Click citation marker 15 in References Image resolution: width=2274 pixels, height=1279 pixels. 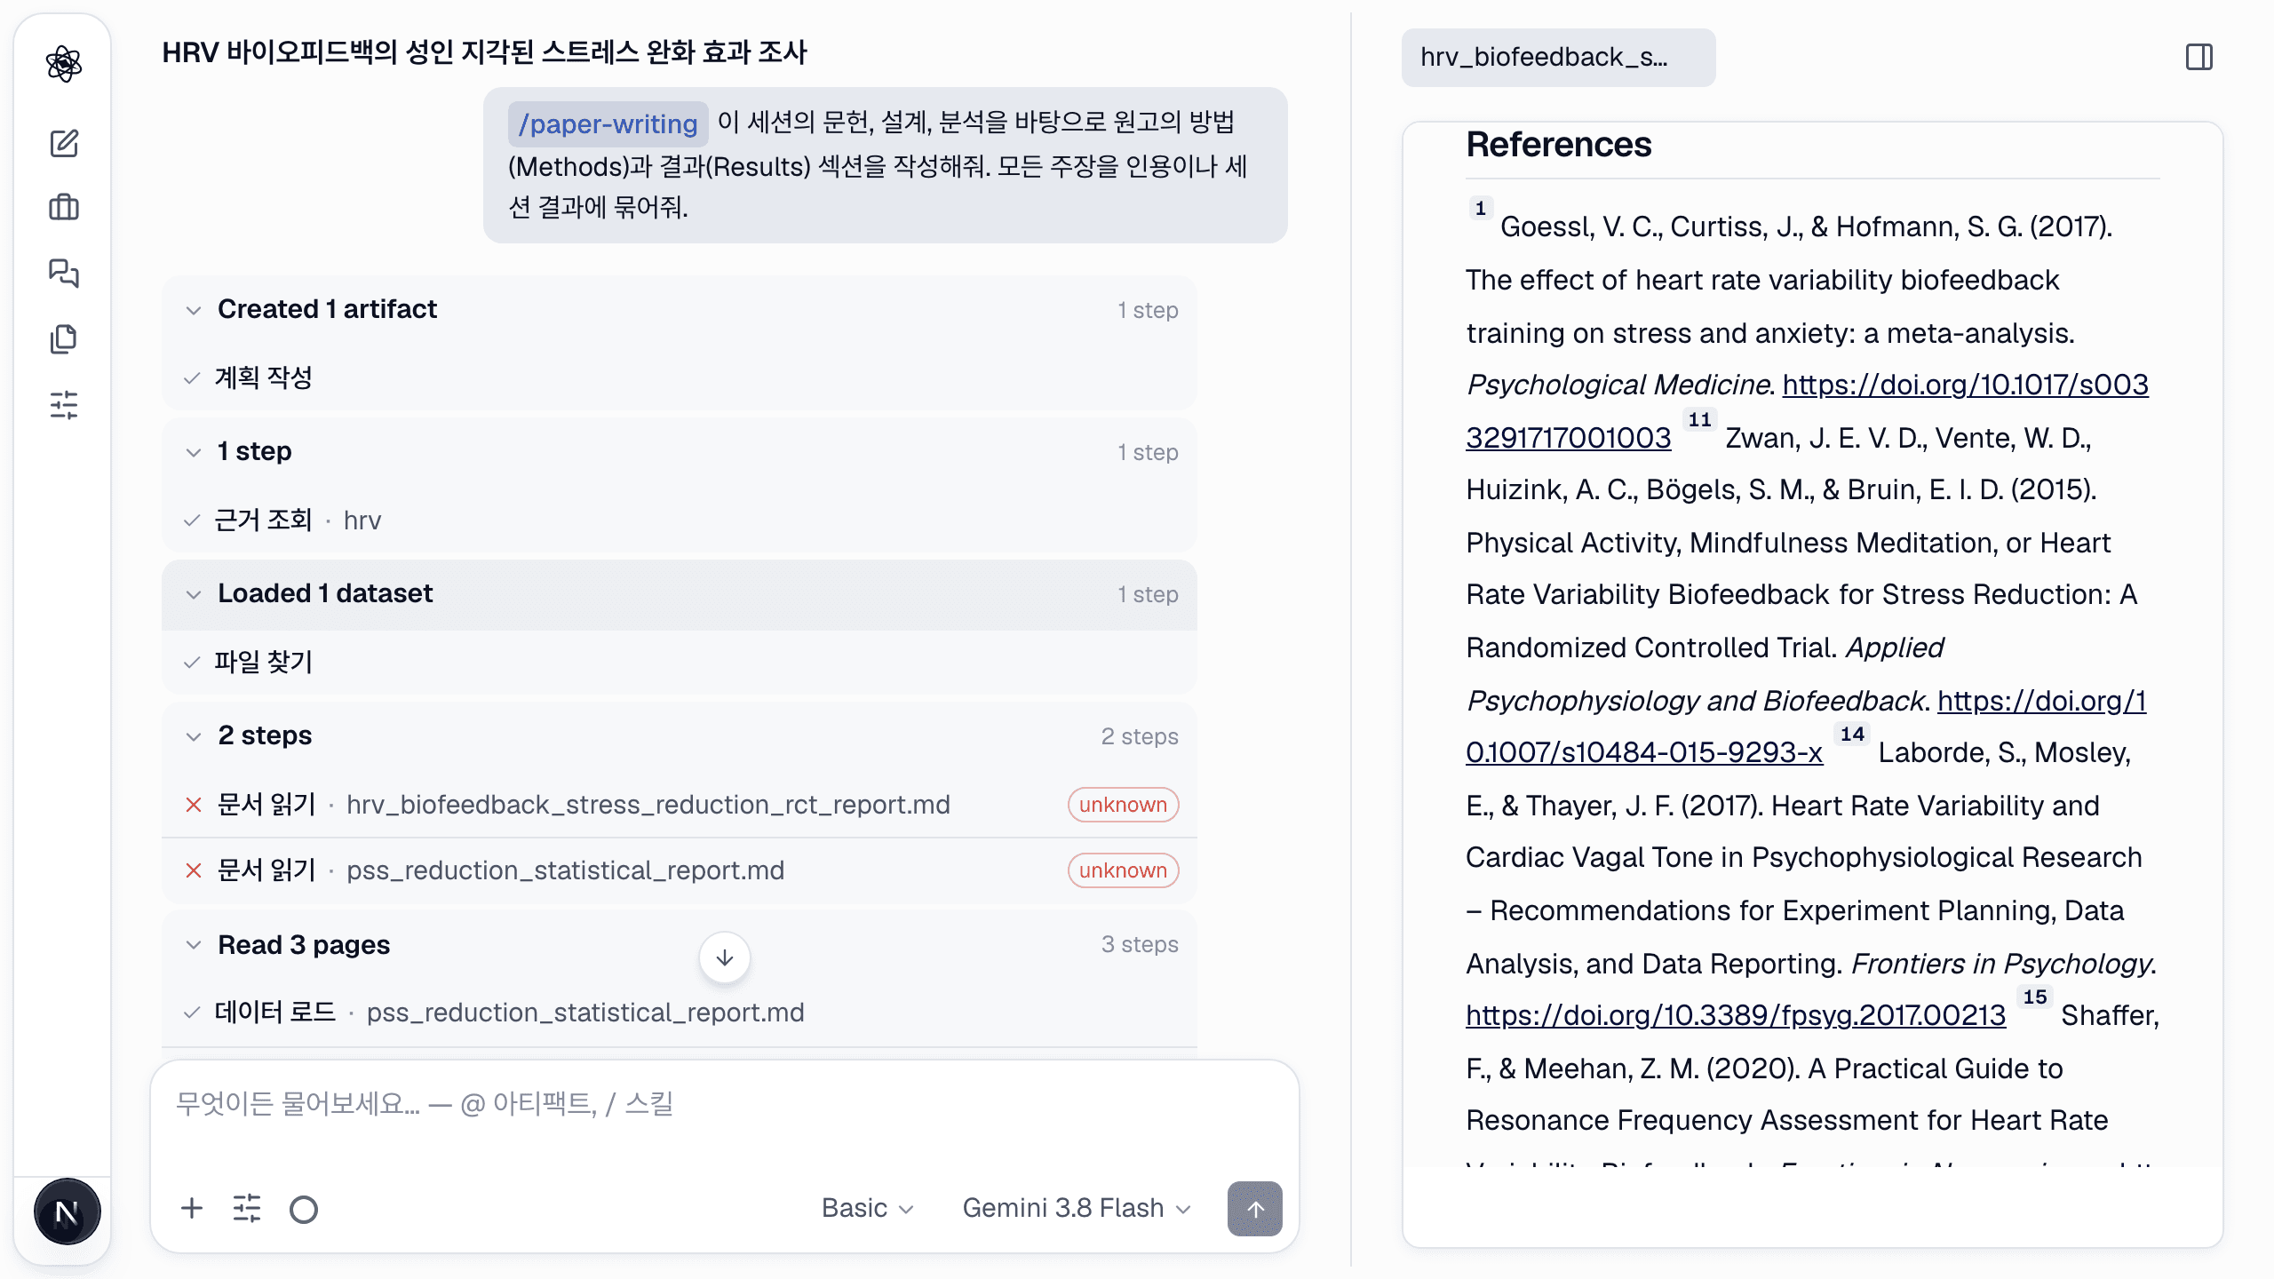pyautogui.click(x=2035, y=997)
